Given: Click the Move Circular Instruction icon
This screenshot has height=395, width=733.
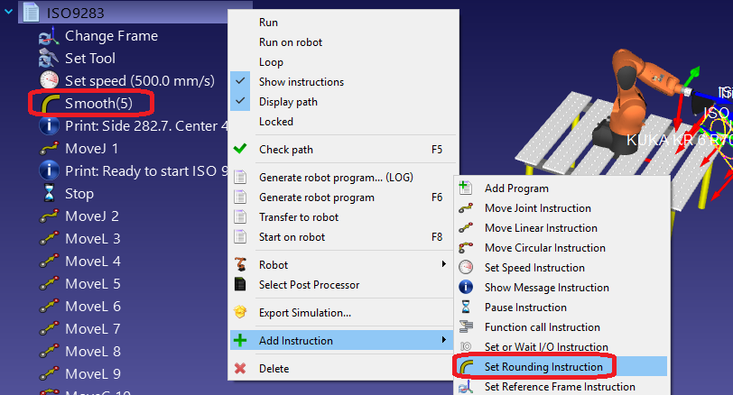Looking at the screenshot, I should coord(467,248).
